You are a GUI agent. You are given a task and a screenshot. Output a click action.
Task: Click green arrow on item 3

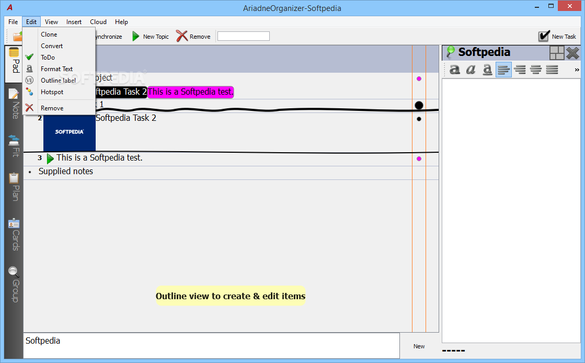click(x=50, y=158)
